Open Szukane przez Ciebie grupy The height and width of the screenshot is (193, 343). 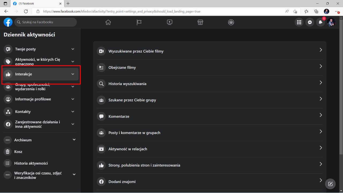[210, 100]
